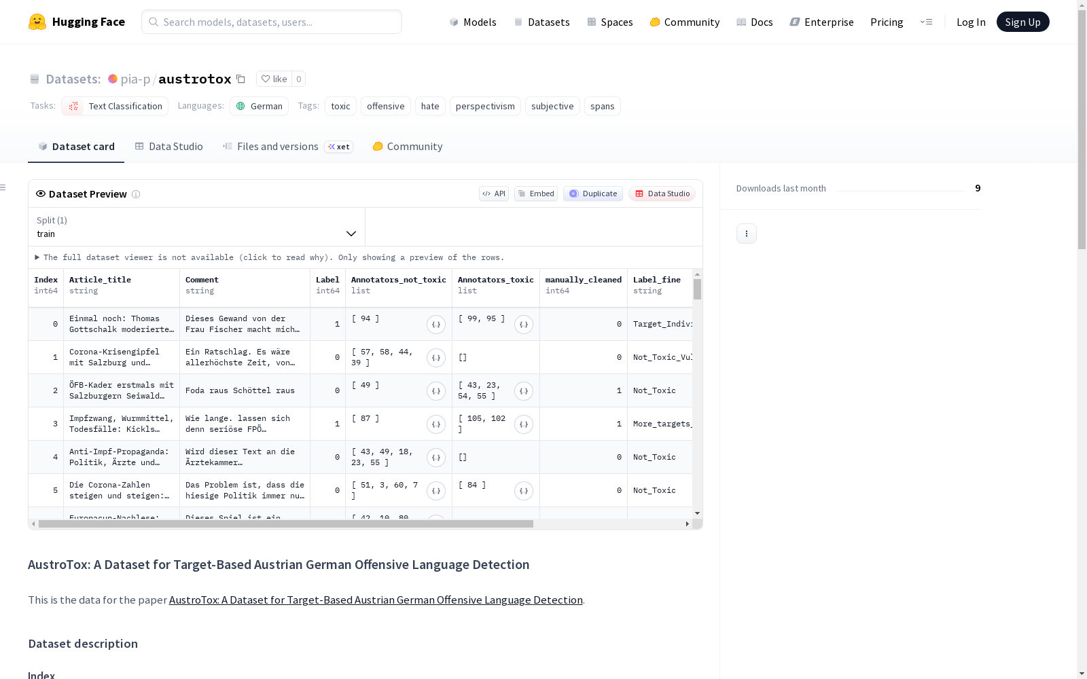This screenshot has width=1087, height=679.
Task: Click the like count number
Action: click(298, 79)
